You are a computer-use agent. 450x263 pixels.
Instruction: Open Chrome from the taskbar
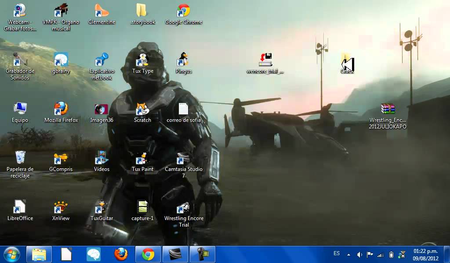click(x=148, y=254)
